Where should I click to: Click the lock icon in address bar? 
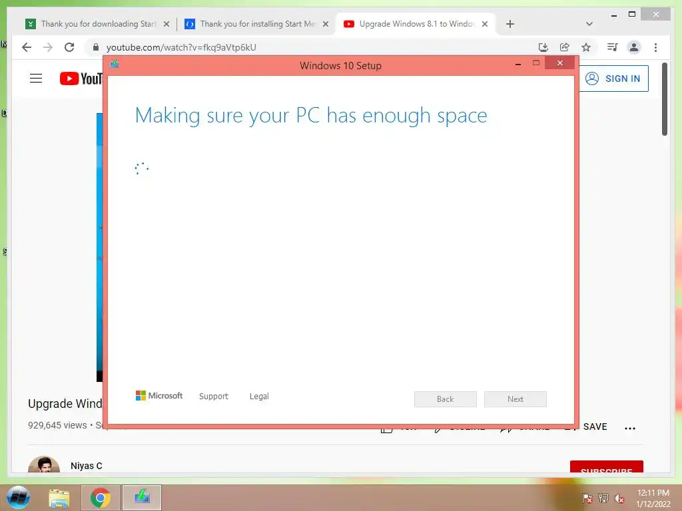(x=96, y=47)
